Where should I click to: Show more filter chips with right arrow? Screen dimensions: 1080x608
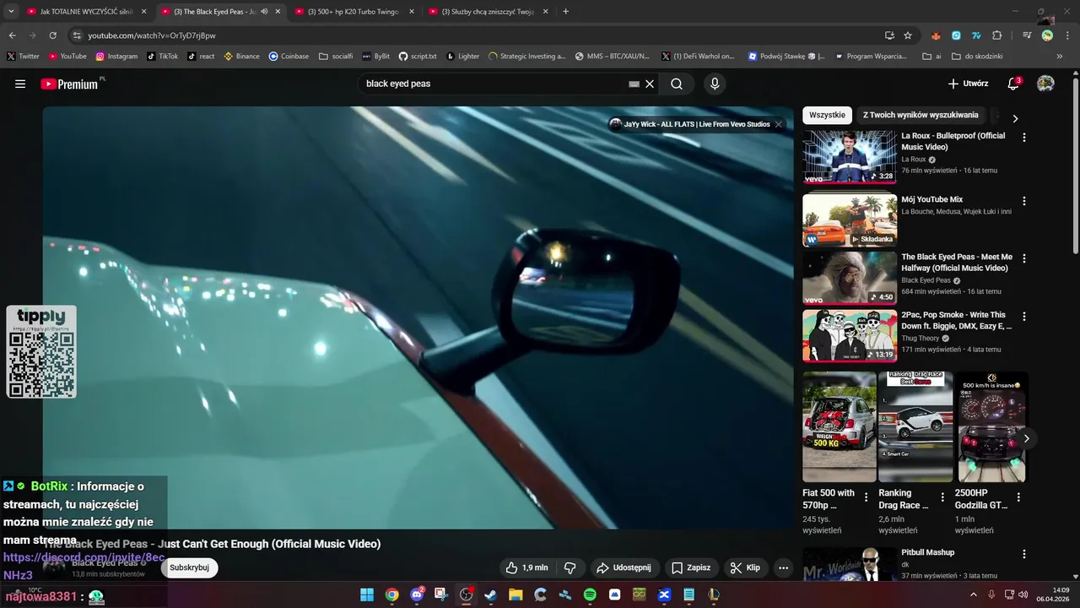point(1015,119)
